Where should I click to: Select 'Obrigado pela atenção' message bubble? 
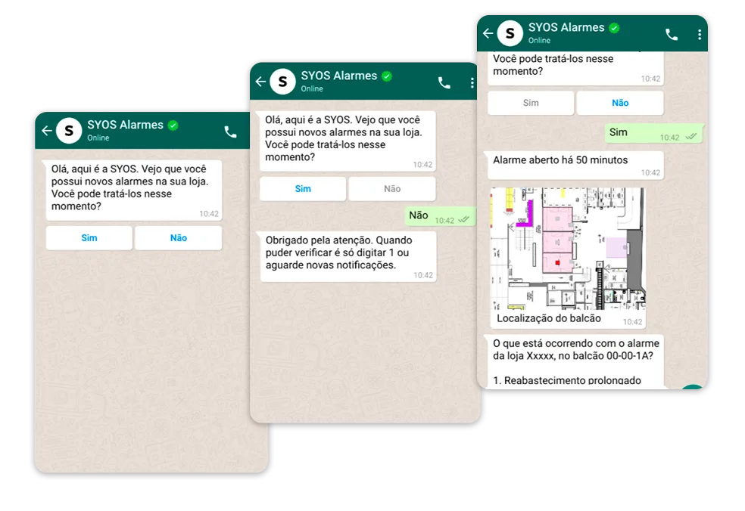pos(348,256)
